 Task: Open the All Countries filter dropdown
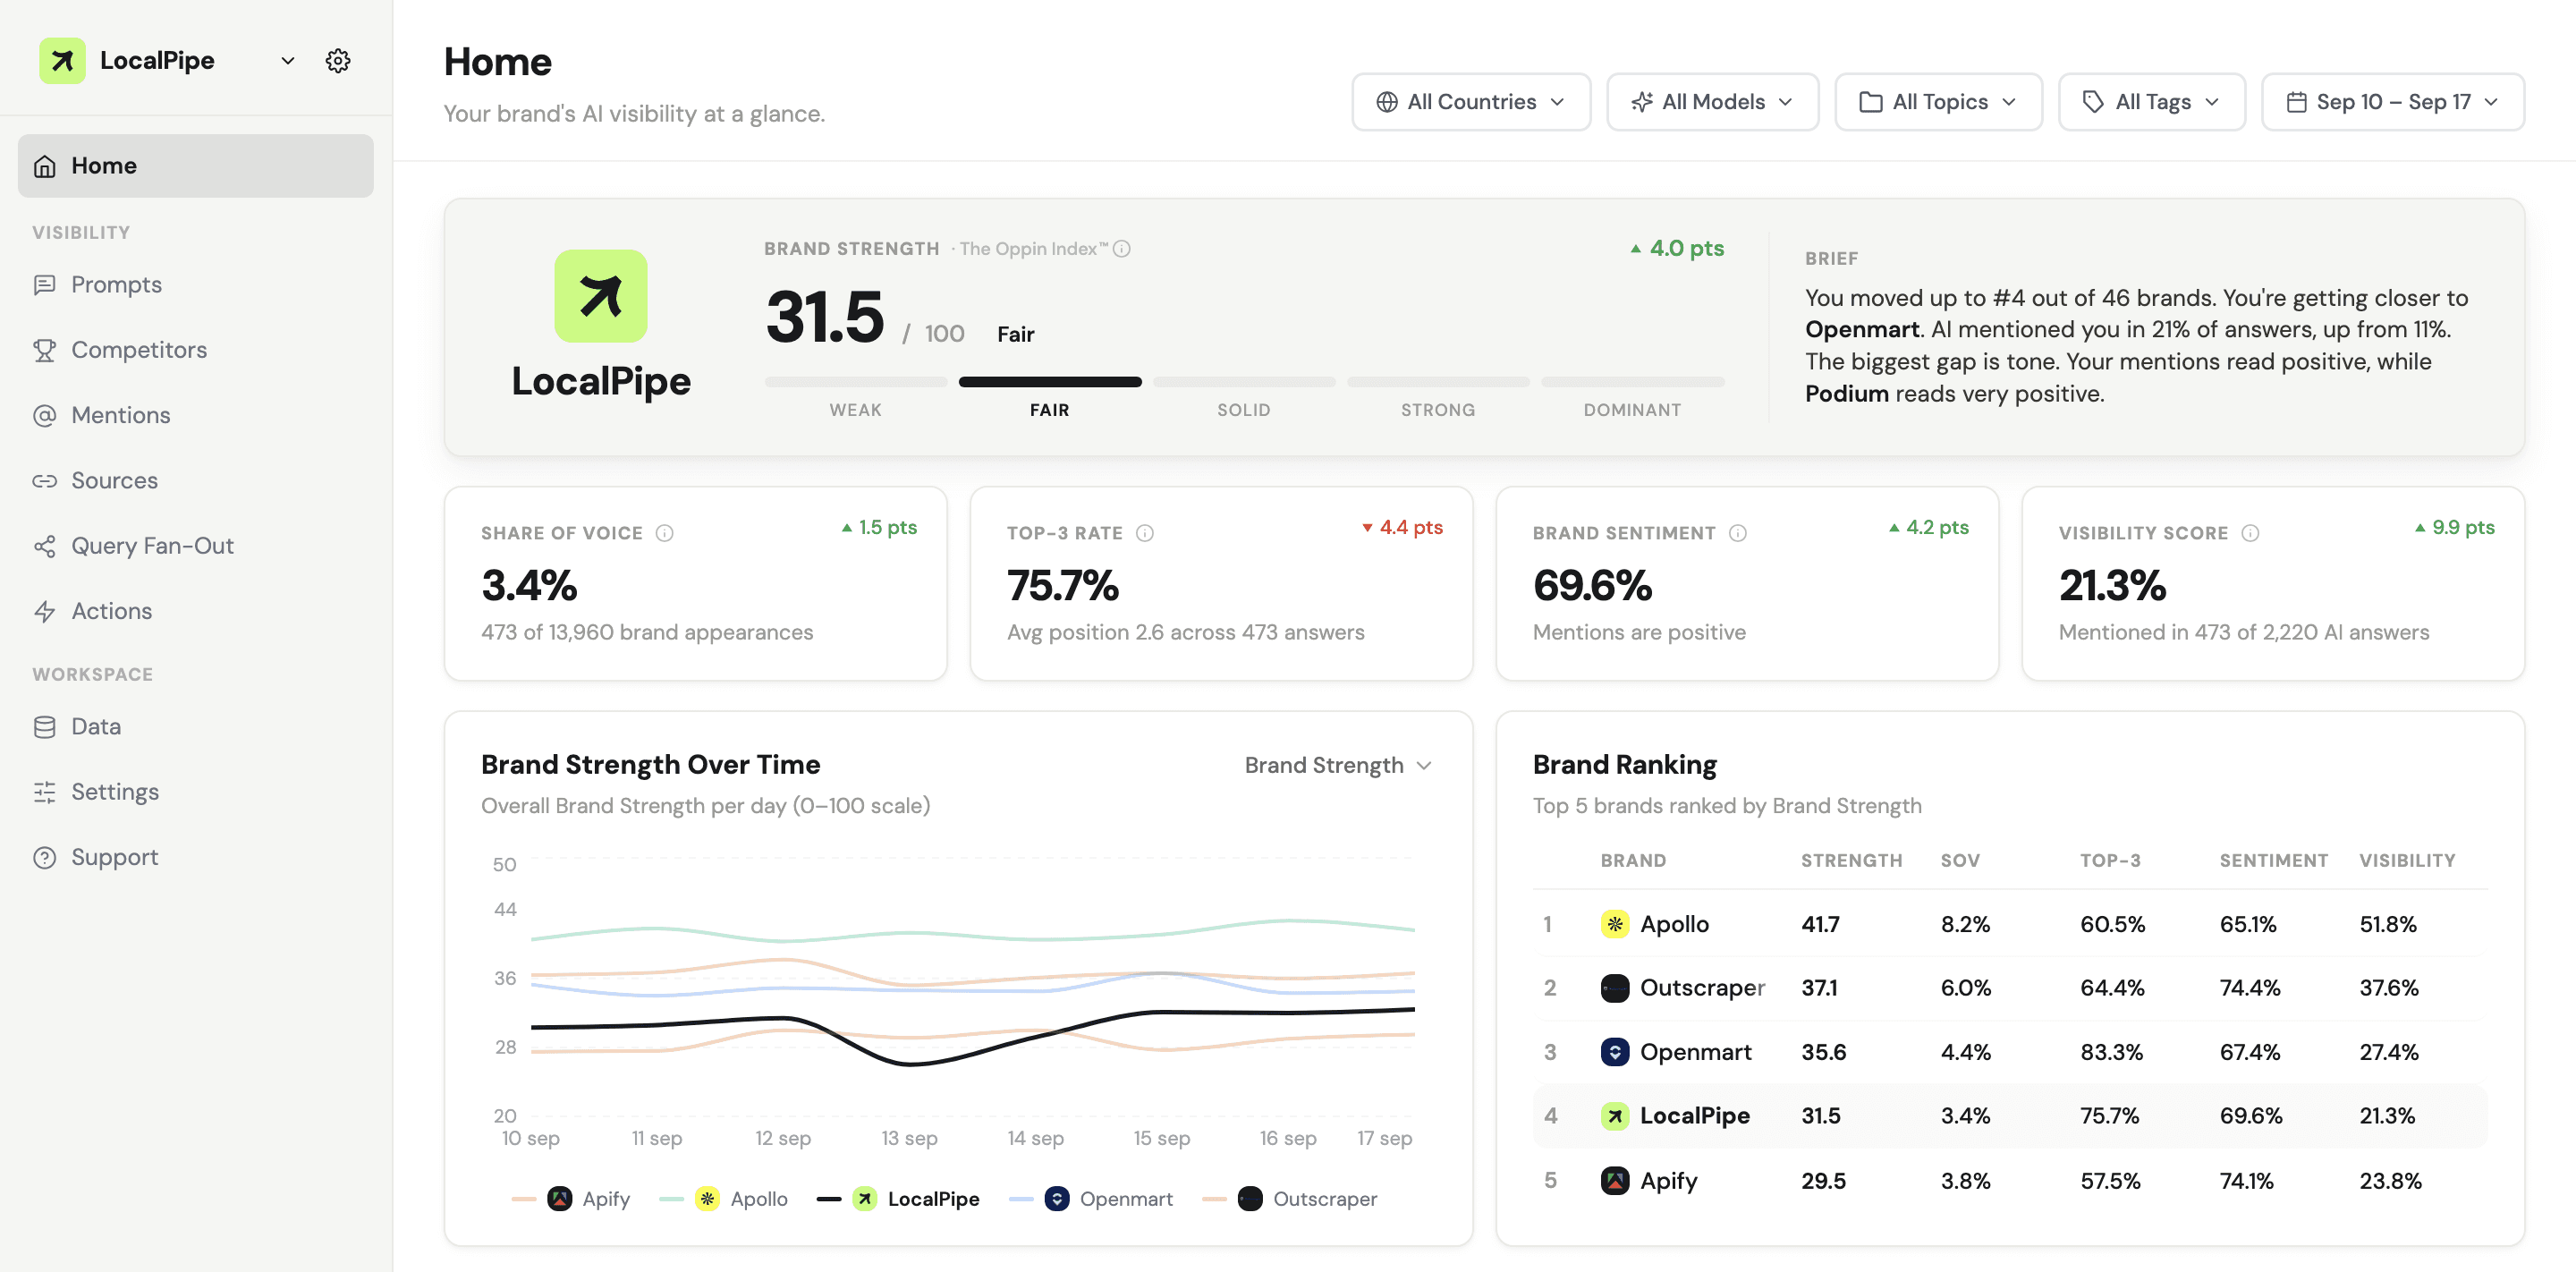click(x=1471, y=102)
